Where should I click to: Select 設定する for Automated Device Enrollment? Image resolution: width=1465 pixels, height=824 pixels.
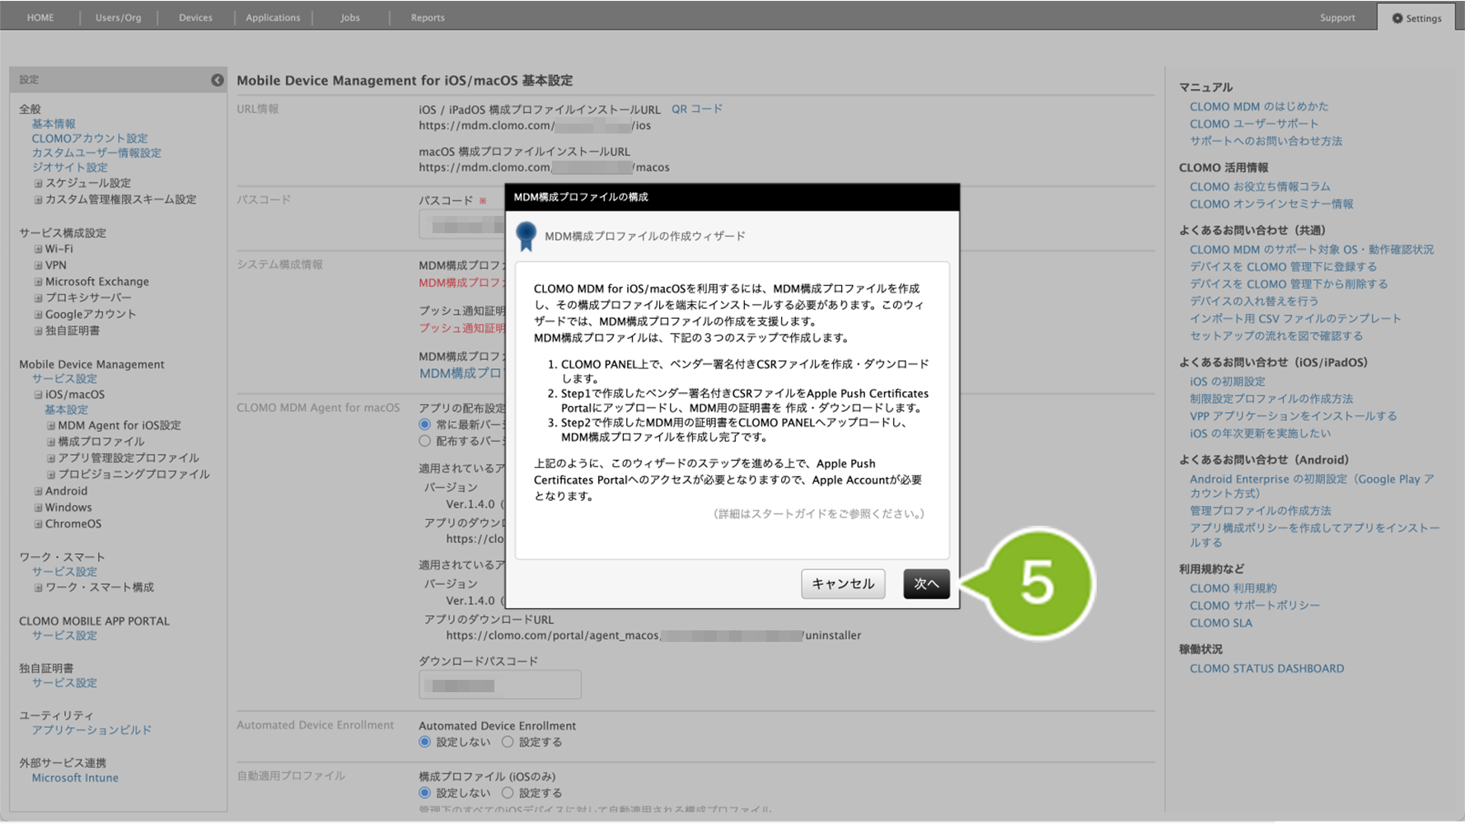[508, 742]
